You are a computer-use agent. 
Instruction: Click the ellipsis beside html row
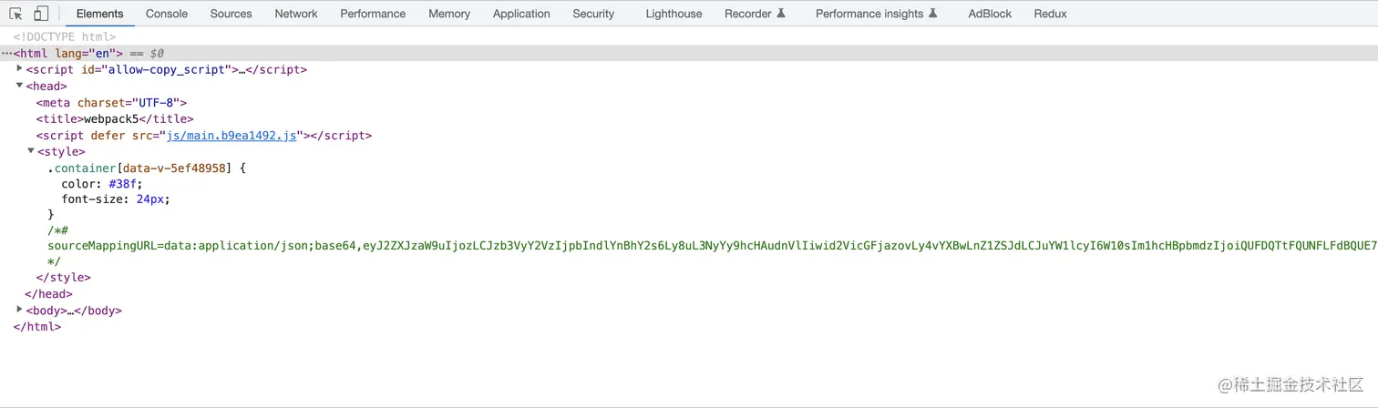(x=6, y=54)
